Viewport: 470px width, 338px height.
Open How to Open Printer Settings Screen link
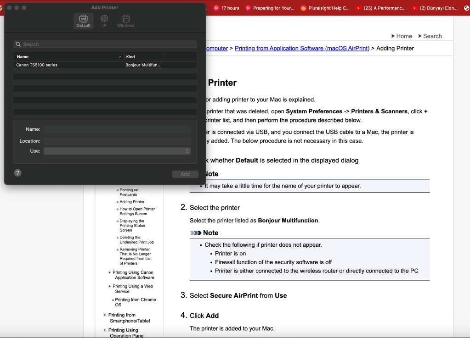(137, 211)
